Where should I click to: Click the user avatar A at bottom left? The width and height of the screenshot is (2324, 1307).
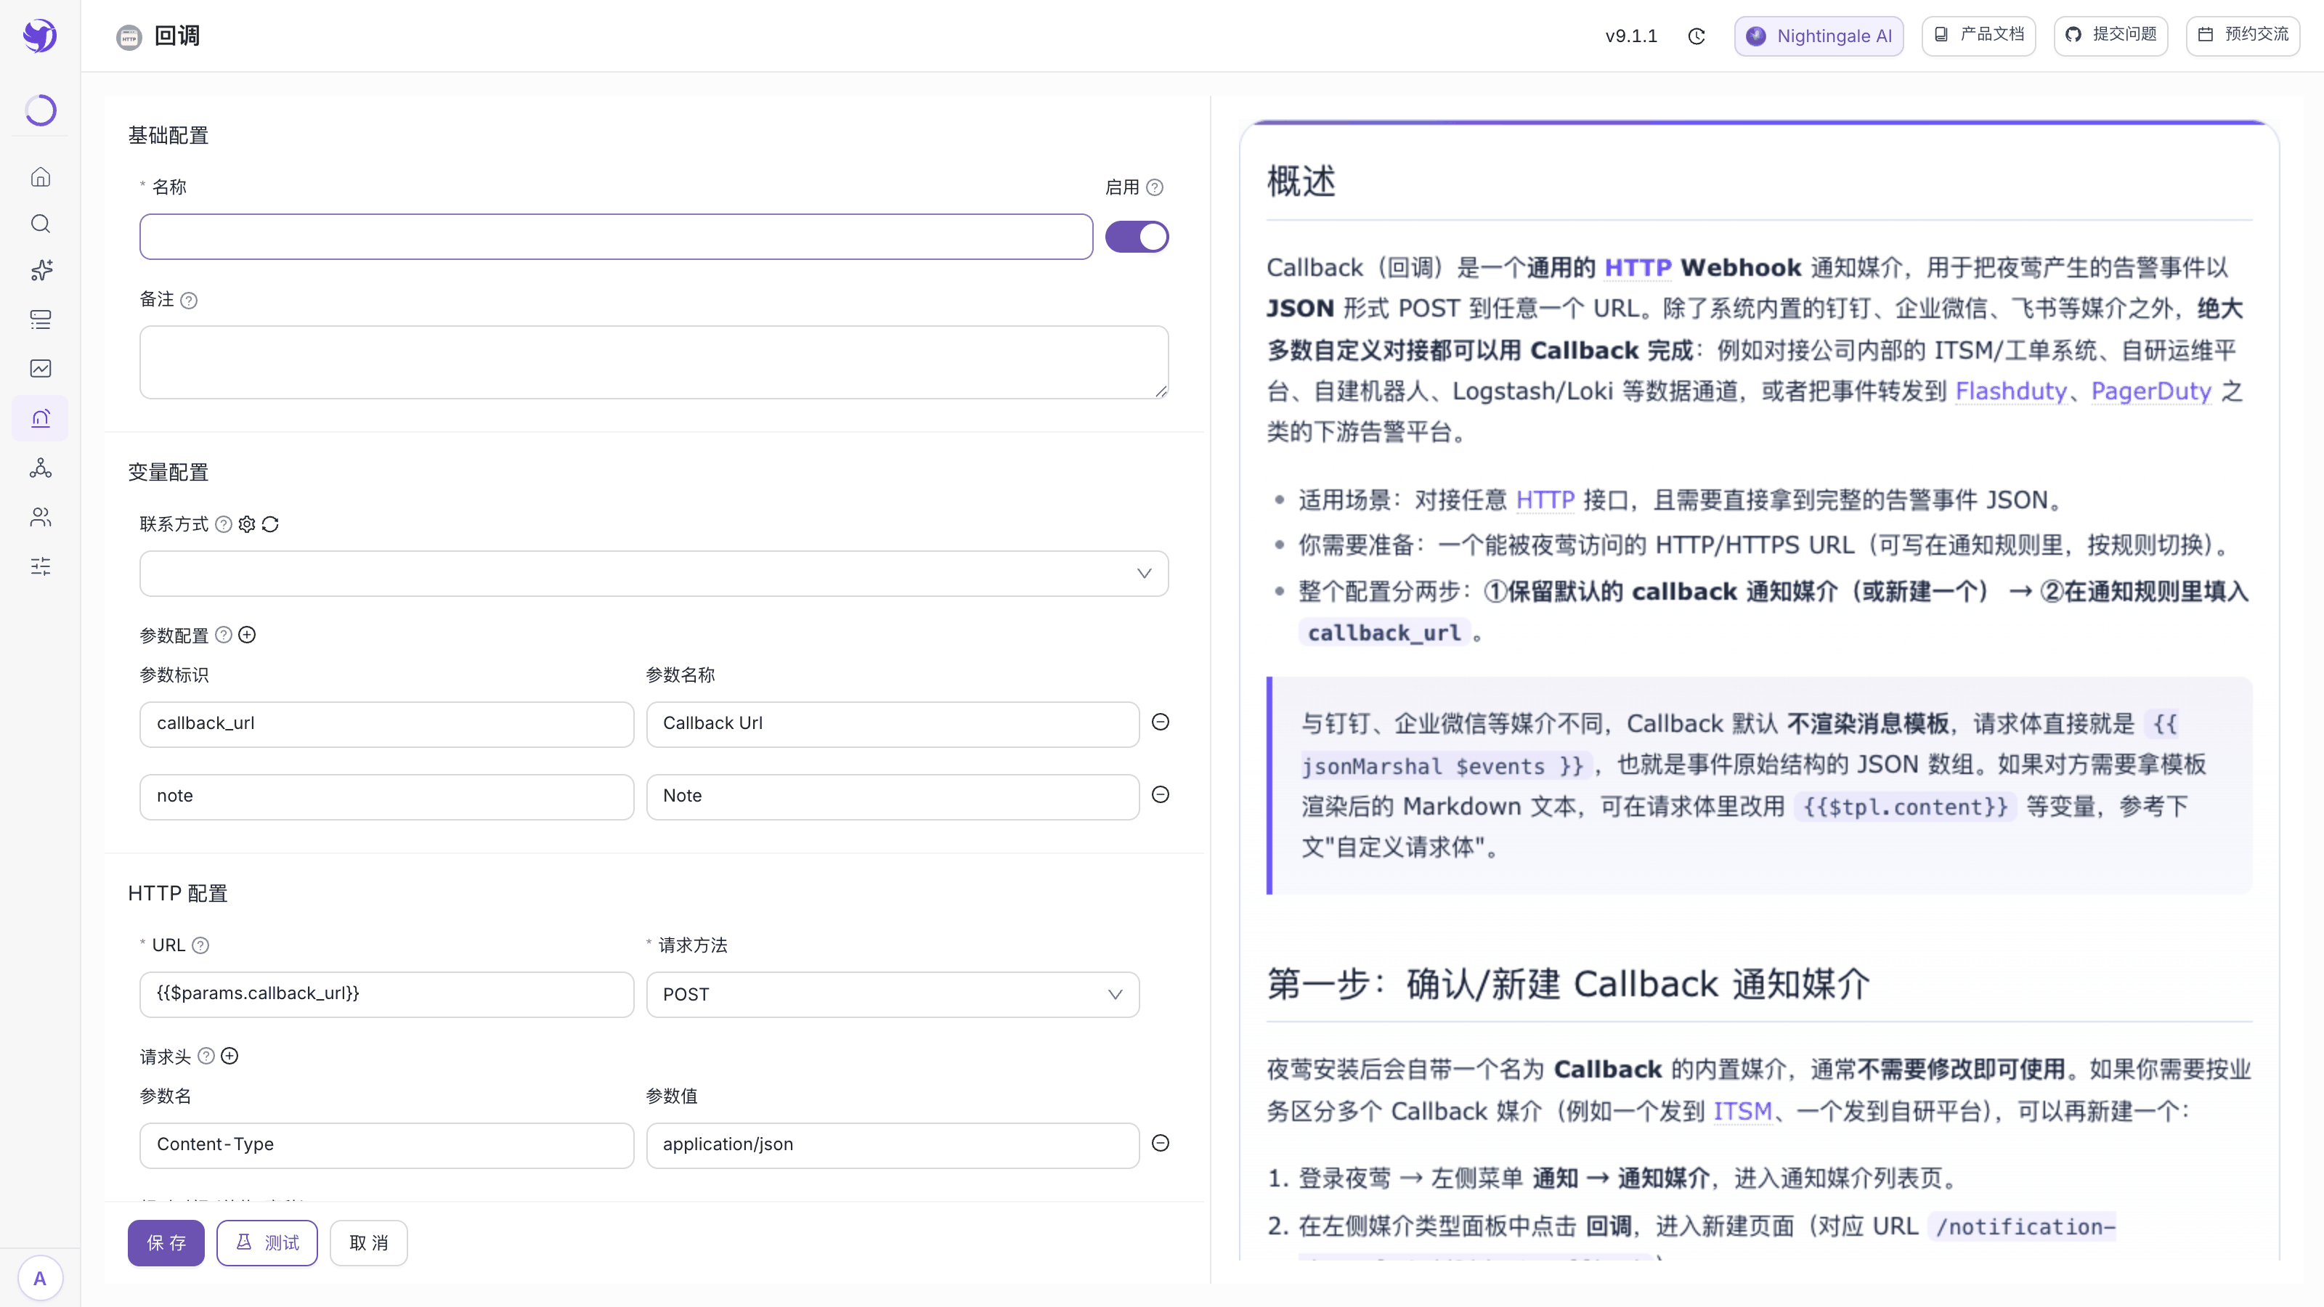tap(40, 1278)
